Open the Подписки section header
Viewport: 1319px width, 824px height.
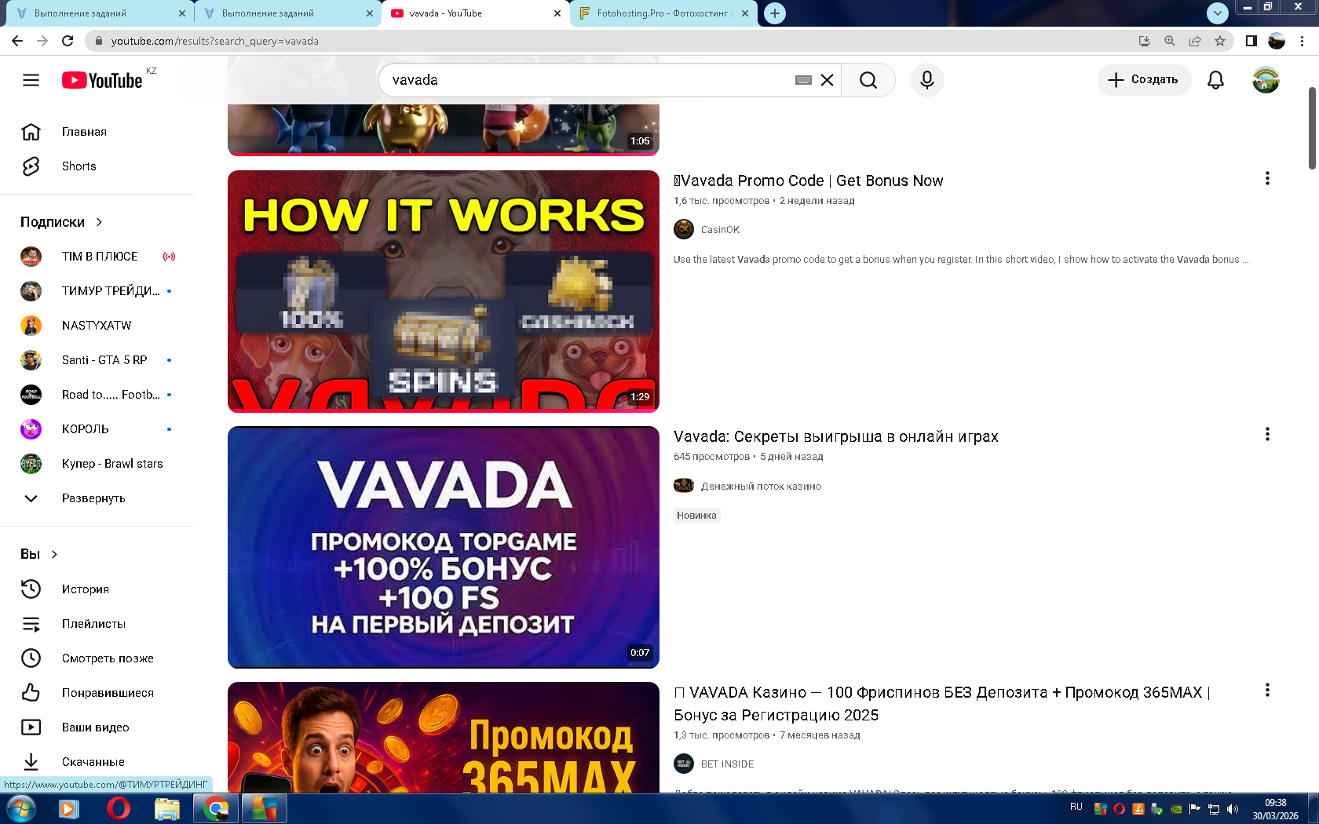[62, 222]
